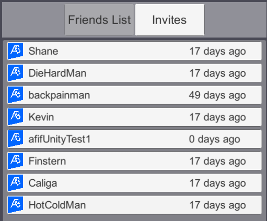Screen dimensions: 267x221
Task: Click Caliga's blue avatar icon
Action: [16, 183]
